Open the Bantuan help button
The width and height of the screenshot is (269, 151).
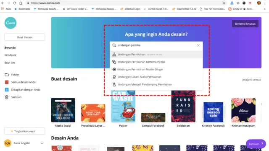(x=256, y=144)
